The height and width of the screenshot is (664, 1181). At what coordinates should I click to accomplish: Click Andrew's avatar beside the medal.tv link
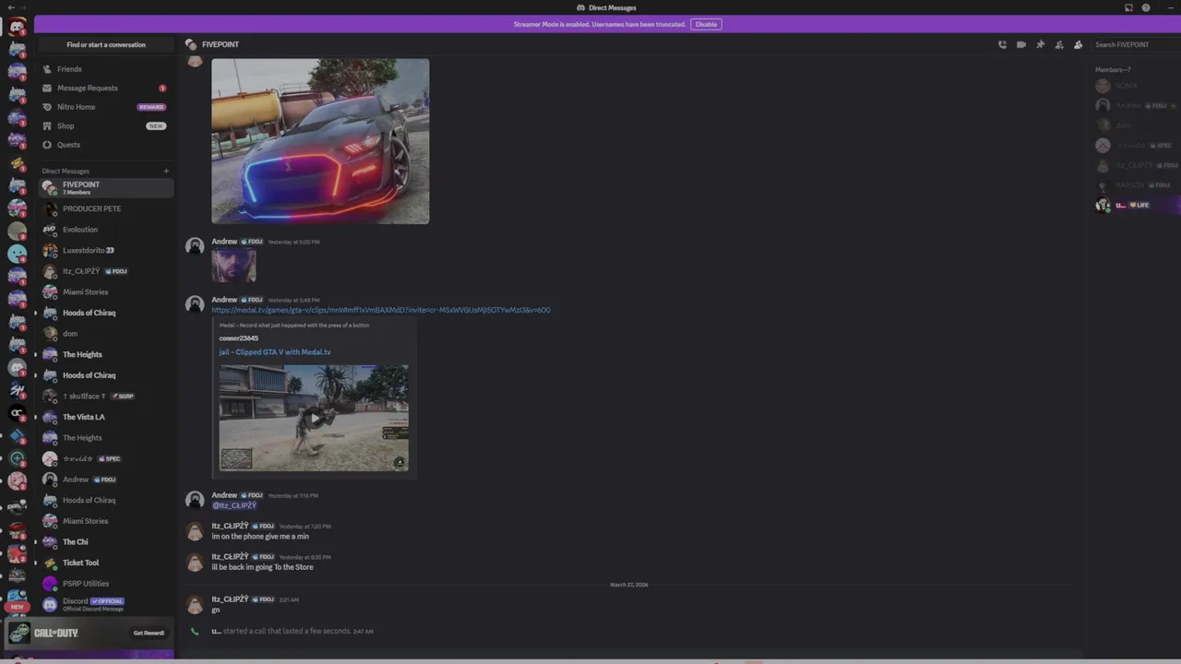tap(195, 304)
